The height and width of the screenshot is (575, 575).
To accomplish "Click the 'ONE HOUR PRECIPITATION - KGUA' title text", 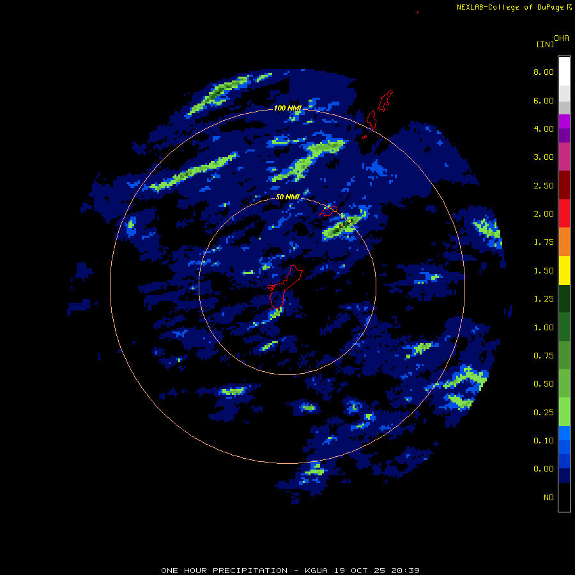I will [x=245, y=571].
